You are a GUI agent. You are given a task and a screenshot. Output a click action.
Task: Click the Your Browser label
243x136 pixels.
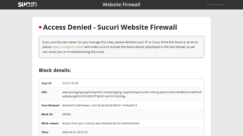50,105
